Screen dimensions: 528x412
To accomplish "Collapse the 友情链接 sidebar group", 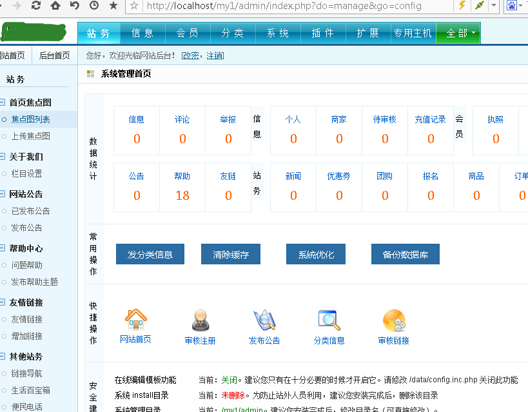I will point(3,302).
